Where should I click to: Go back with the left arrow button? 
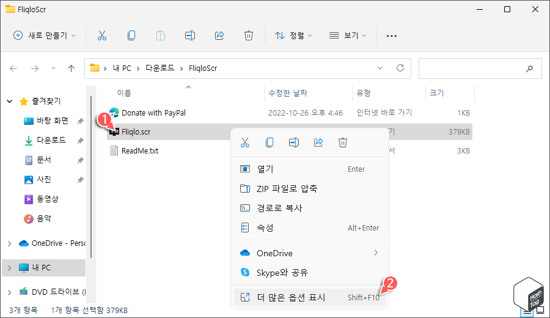point(13,68)
